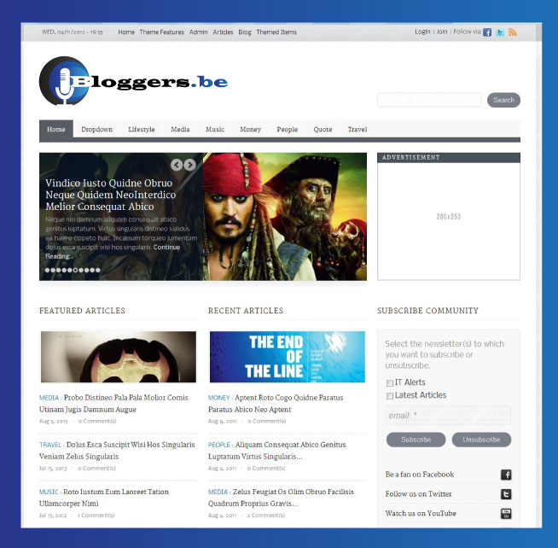The width and height of the screenshot is (558, 548).
Task: Focus the email input field
Action: (x=449, y=416)
